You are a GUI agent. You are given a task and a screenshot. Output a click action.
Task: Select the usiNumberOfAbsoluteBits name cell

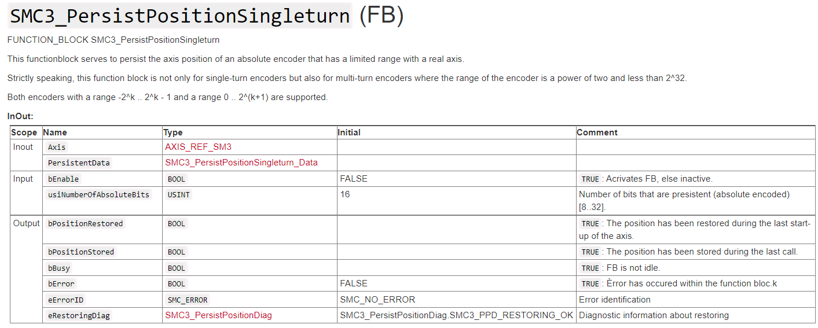click(98, 195)
